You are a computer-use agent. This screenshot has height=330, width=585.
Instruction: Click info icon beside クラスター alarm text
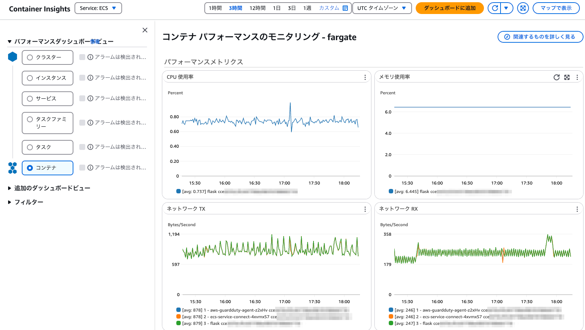[90, 57]
